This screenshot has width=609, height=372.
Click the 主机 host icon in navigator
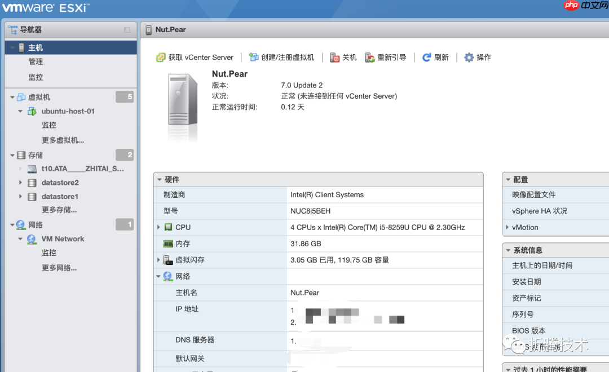21,47
